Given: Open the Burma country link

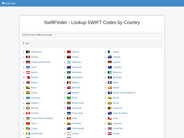Looking at the screenshot, I should (116, 103).
